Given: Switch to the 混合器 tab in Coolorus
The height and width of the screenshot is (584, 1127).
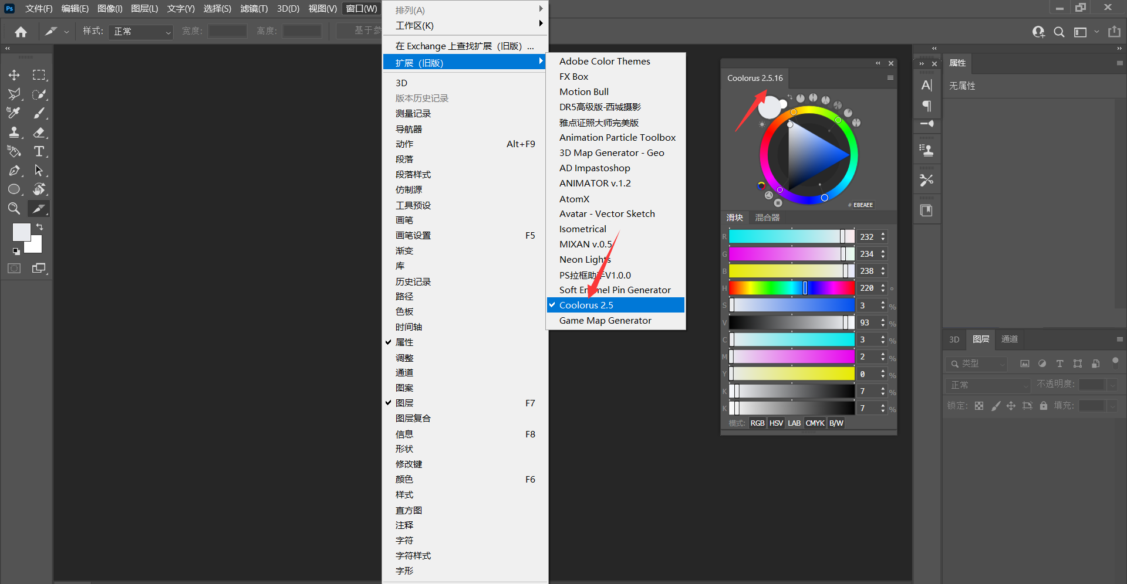Looking at the screenshot, I should pyautogui.click(x=767, y=218).
